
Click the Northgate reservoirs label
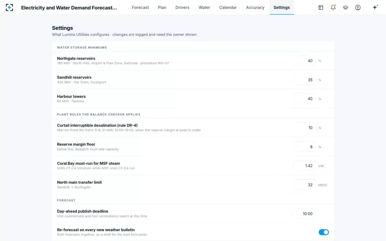point(76,58)
